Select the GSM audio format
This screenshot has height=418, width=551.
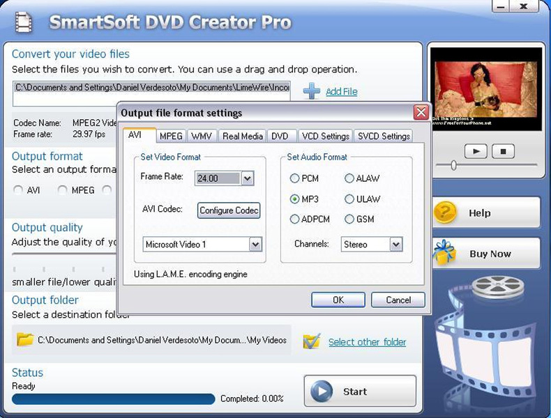[x=359, y=219]
